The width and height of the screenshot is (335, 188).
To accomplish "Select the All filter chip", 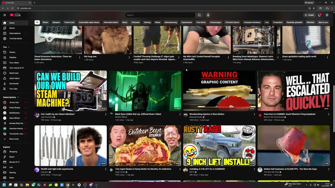I will (x=37, y=22).
